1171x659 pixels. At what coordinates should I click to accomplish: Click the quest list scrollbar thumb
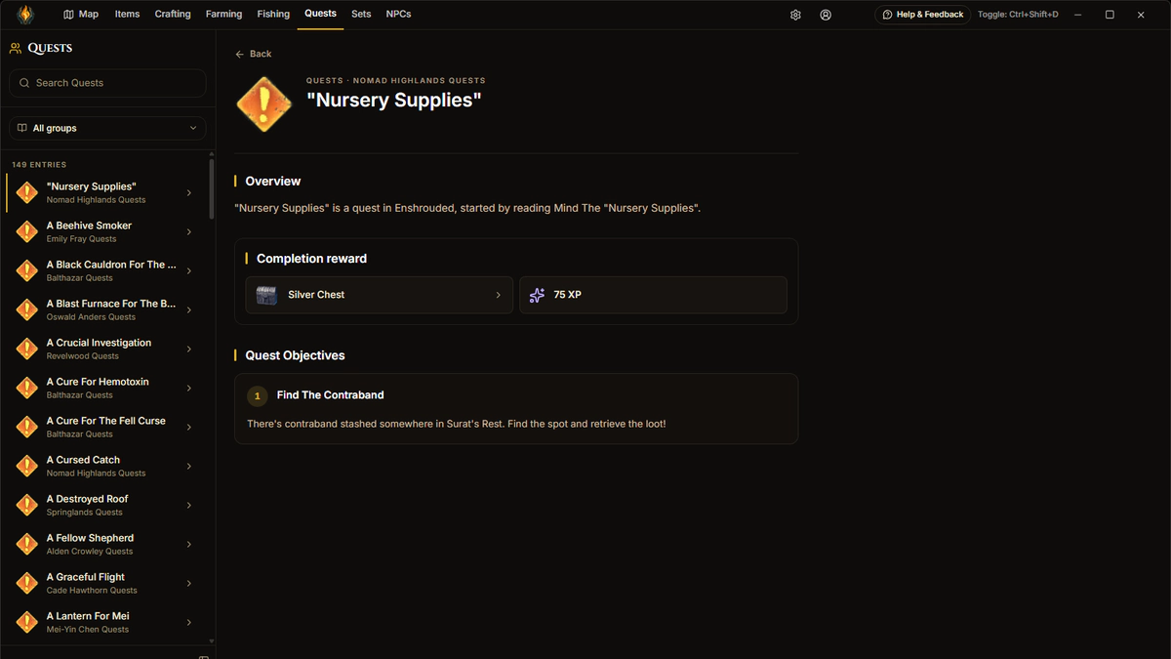pos(212,188)
